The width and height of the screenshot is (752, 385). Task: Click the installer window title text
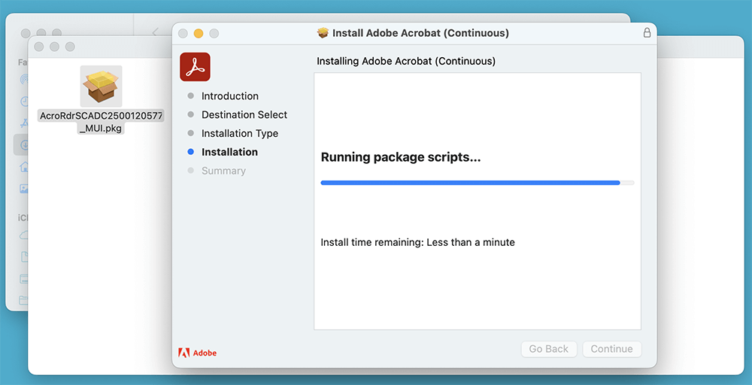point(420,33)
